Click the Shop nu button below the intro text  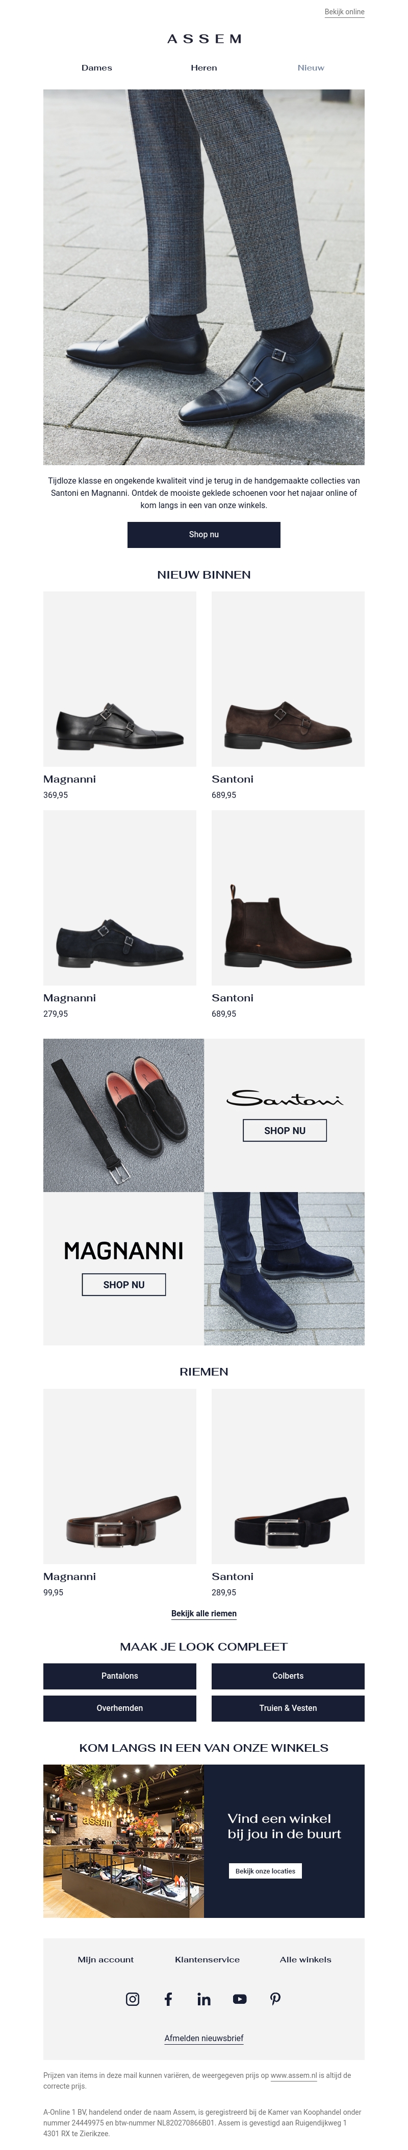click(x=204, y=535)
